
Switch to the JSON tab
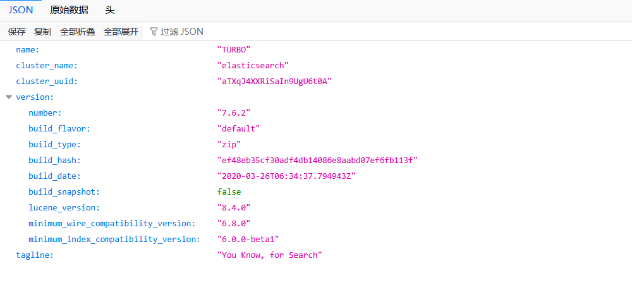click(x=21, y=10)
